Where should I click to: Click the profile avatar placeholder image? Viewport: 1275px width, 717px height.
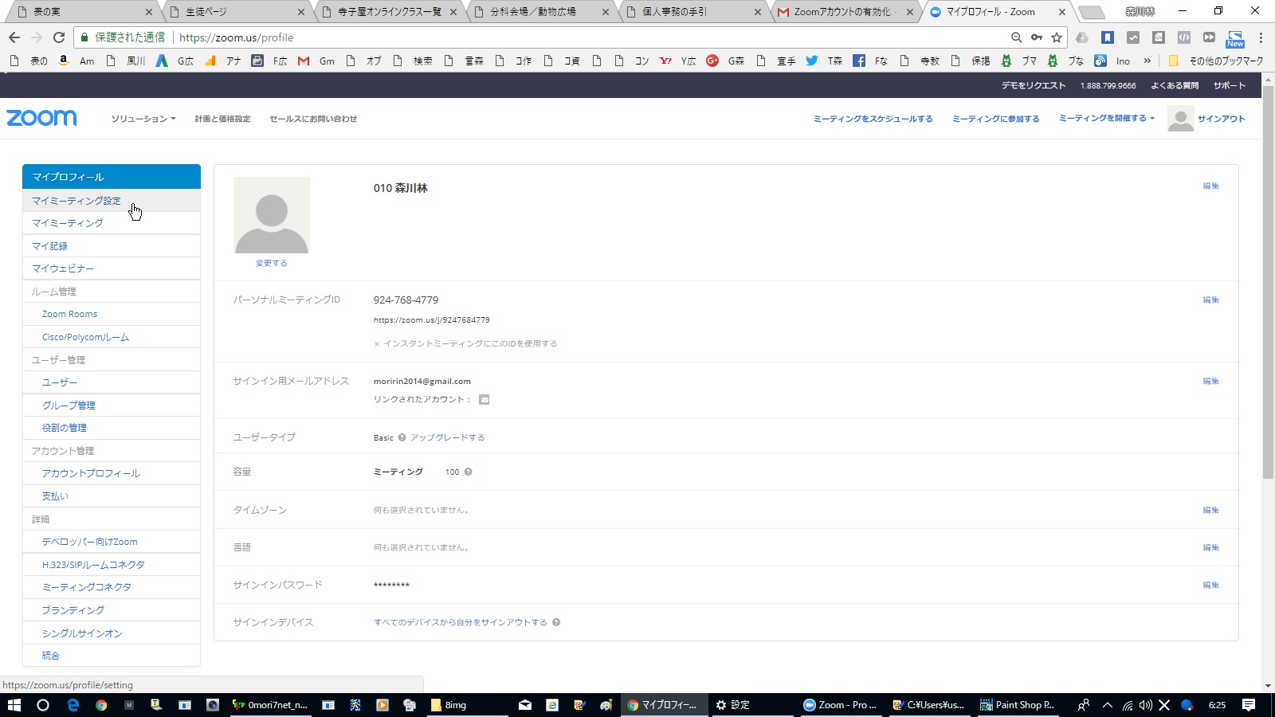click(272, 215)
